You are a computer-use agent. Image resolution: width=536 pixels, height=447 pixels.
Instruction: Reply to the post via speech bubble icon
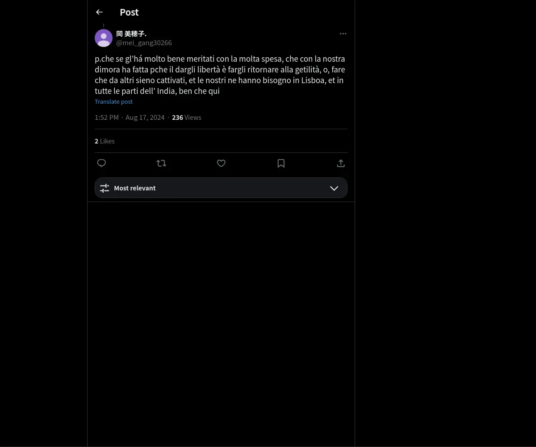tap(101, 163)
